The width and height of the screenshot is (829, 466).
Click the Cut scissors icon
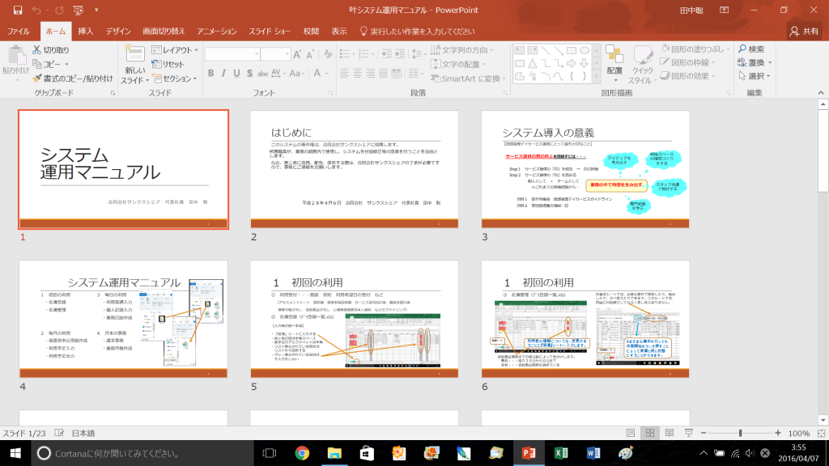pyautogui.click(x=36, y=49)
